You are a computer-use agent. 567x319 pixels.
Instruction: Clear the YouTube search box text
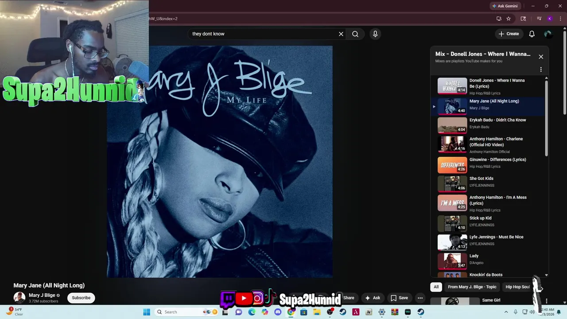pos(341,34)
